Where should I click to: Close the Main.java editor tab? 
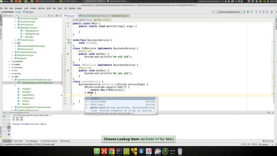tap(76, 16)
